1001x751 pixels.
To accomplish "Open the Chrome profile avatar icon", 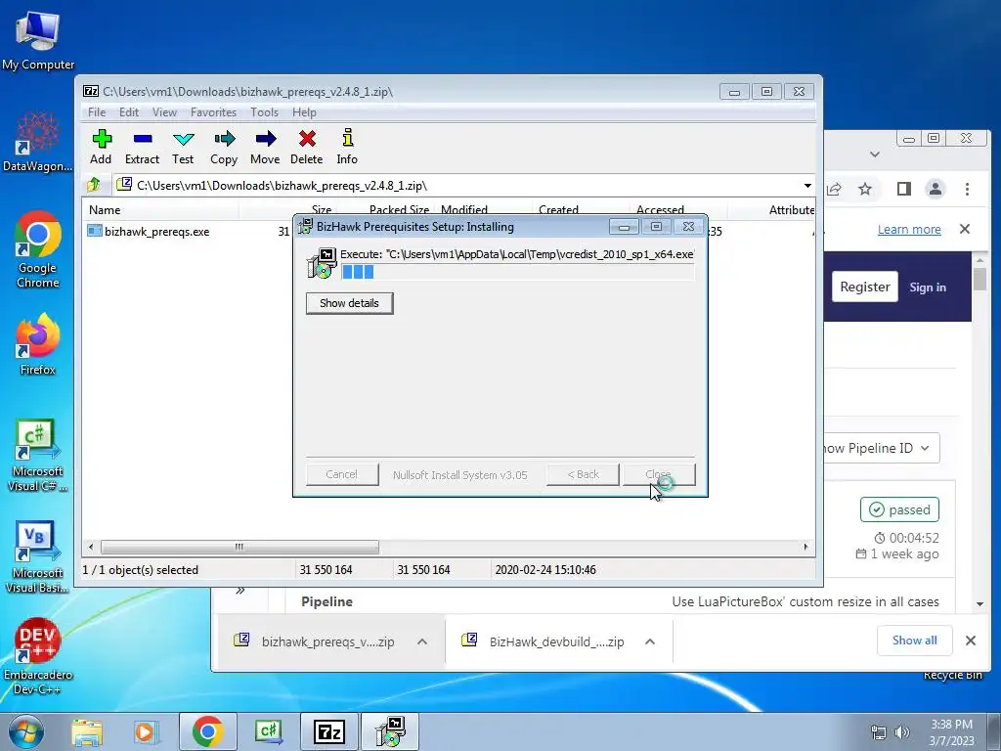I will click(x=936, y=189).
